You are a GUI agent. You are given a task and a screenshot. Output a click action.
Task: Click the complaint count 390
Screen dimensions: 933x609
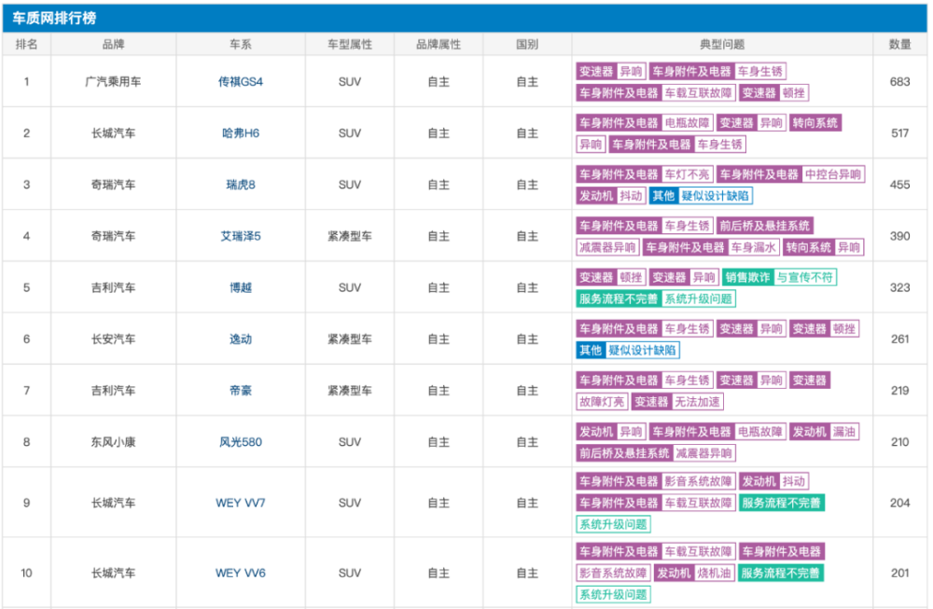click(899, 236)
